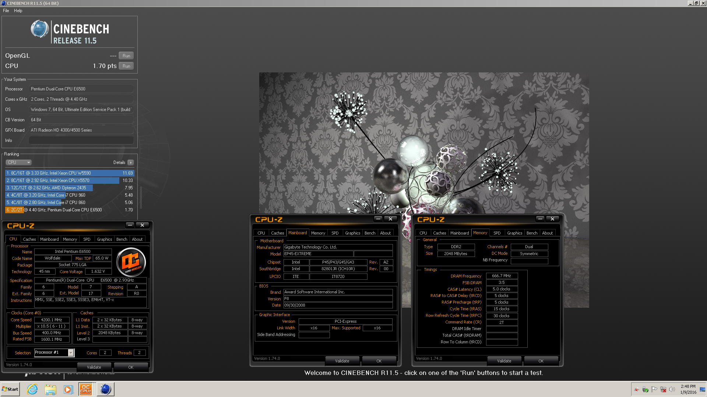Open About tab in Memory CPU-Z window
The height and width of the screenshot is (397, 707).
tap(548, 233)
